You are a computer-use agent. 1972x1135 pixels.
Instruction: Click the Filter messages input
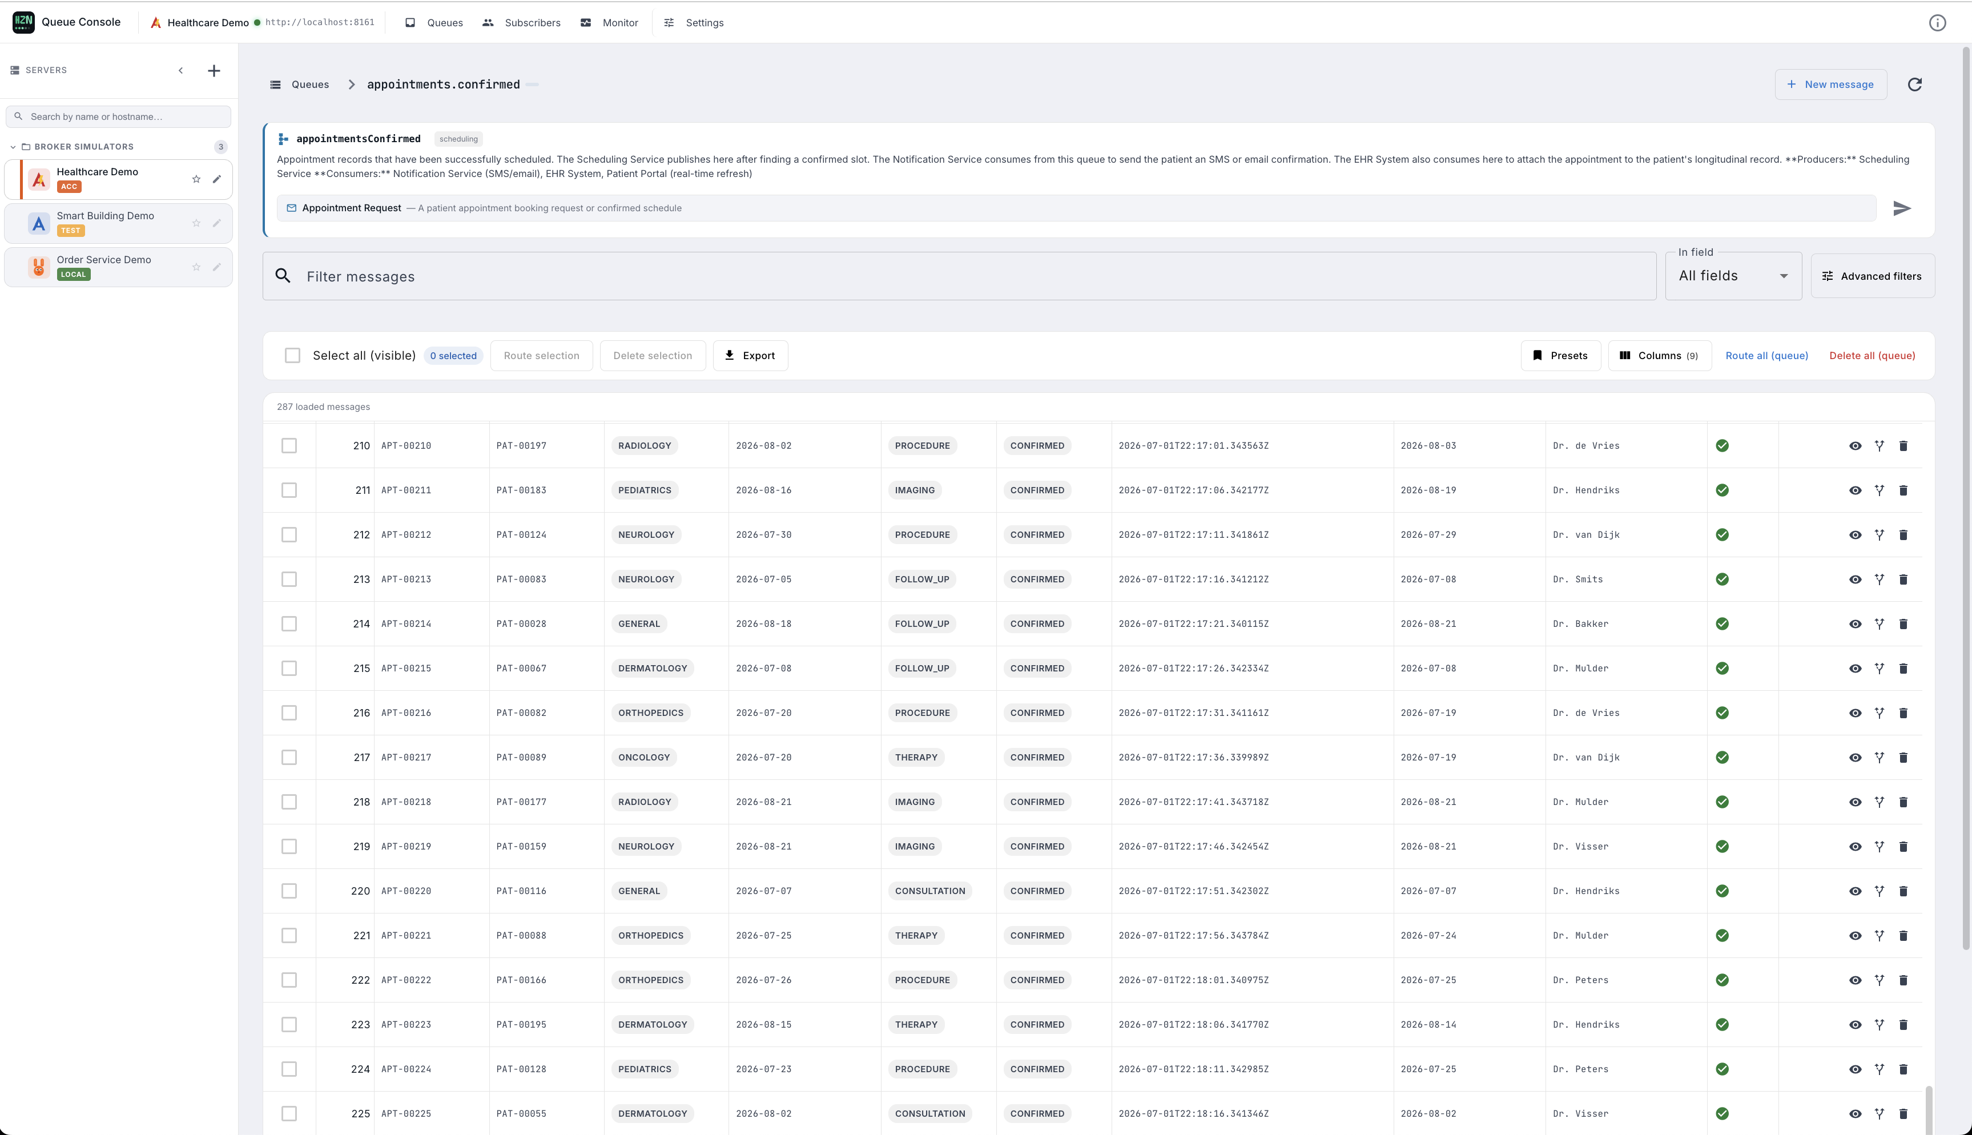point(960,276)
